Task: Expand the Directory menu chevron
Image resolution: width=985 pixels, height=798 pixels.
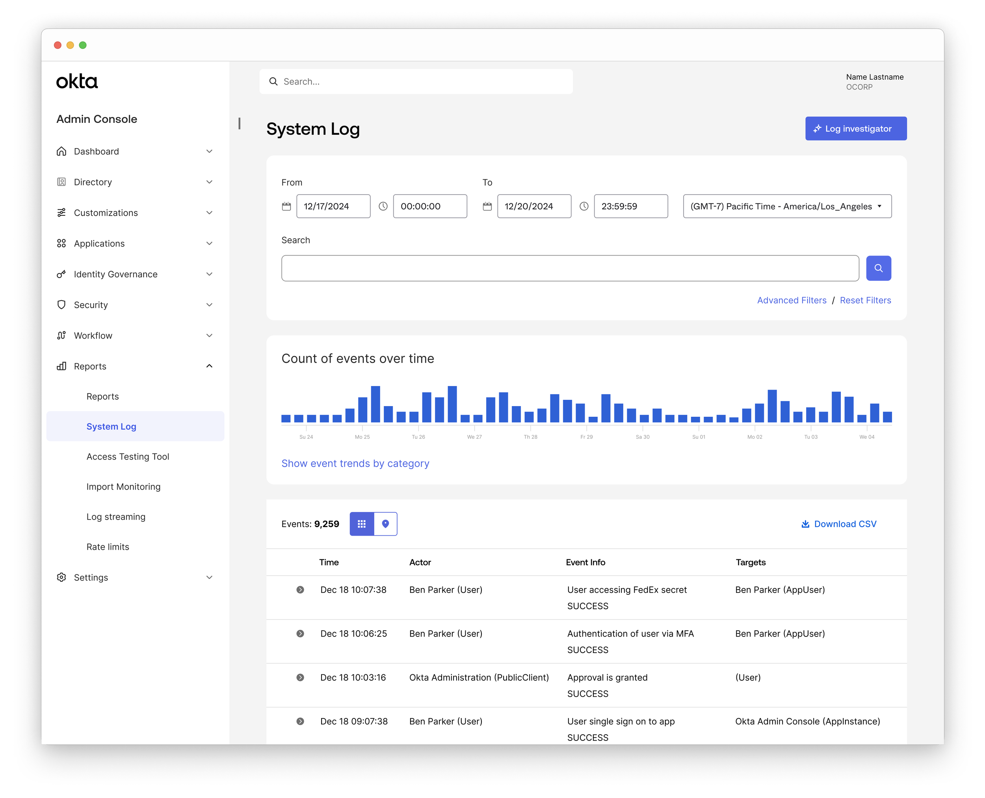Action: coord(209,182)
